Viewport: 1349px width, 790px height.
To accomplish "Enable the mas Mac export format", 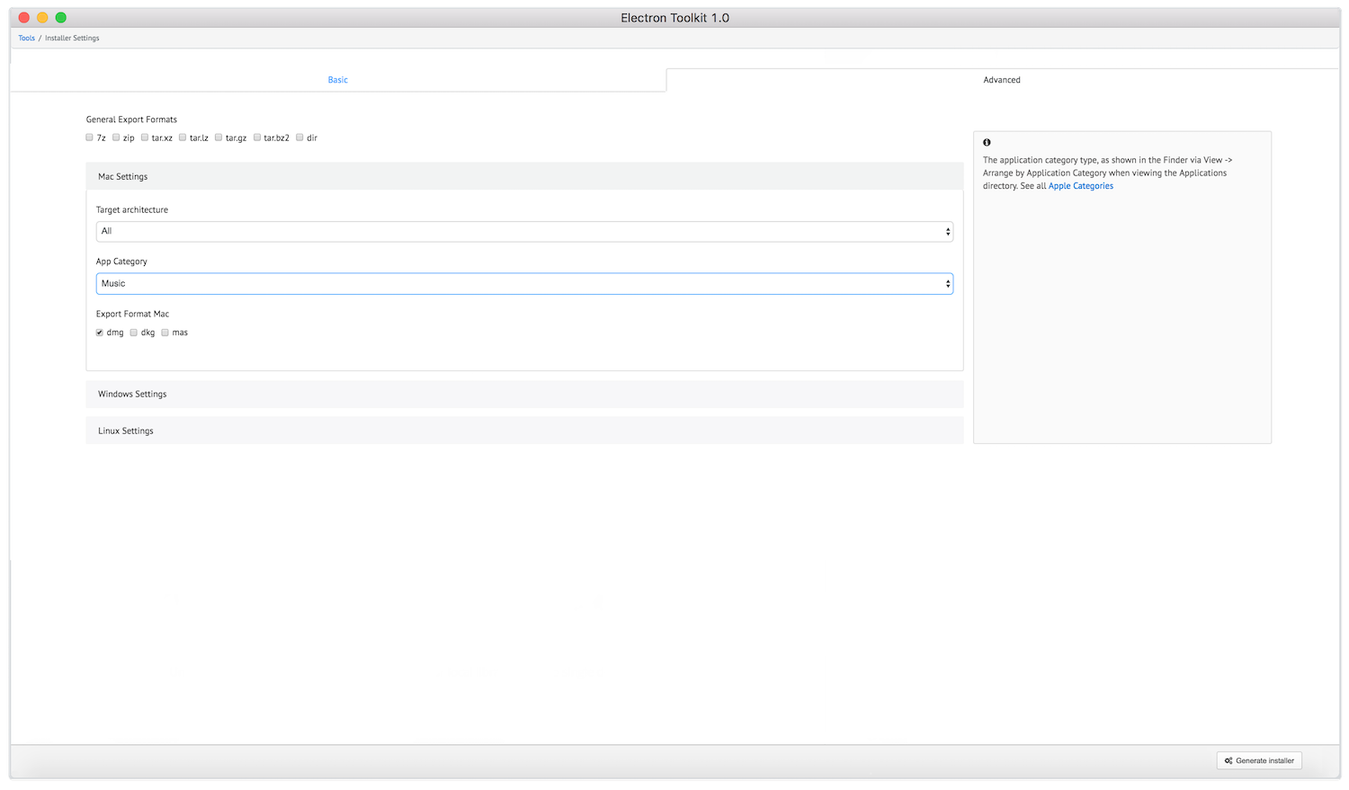I will 165,333.
